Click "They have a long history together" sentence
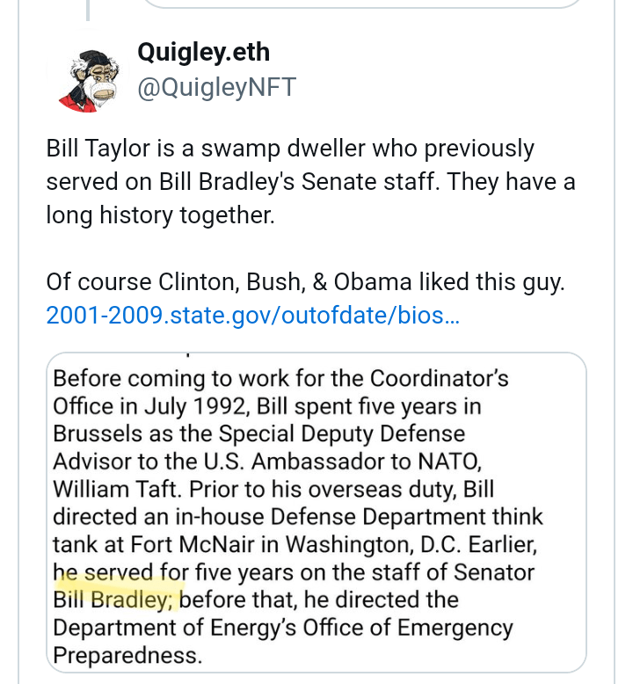 pyautogui.click(x=160, y=214)
